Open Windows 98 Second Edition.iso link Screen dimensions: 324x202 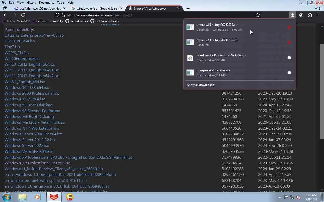tap(32, 111)
